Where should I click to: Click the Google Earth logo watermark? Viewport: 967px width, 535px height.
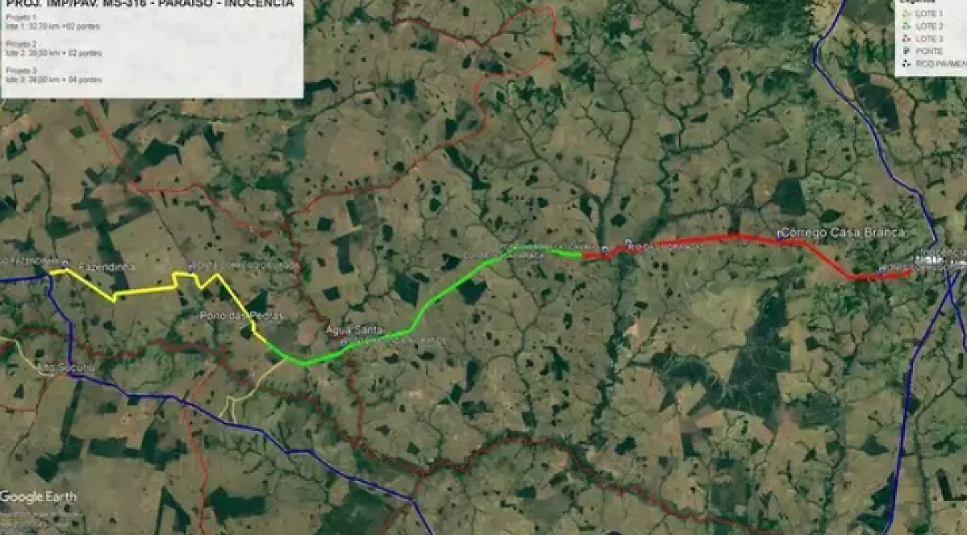(x=38, y=497)
